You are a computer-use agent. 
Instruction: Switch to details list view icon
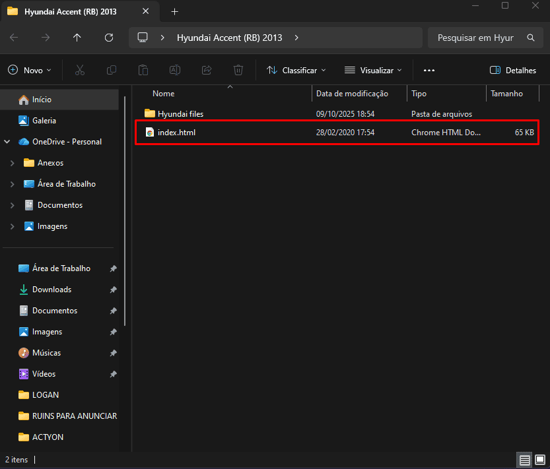(x=524, y=460)
